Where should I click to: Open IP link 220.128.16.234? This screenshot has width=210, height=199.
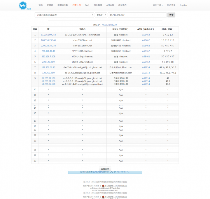click(x=48, y=46)
